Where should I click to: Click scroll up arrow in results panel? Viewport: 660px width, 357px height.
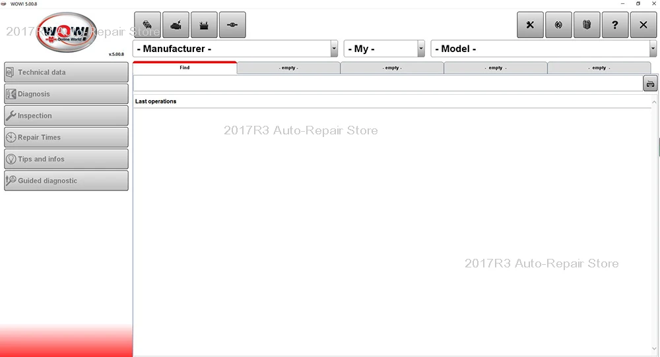pos(654,102)
